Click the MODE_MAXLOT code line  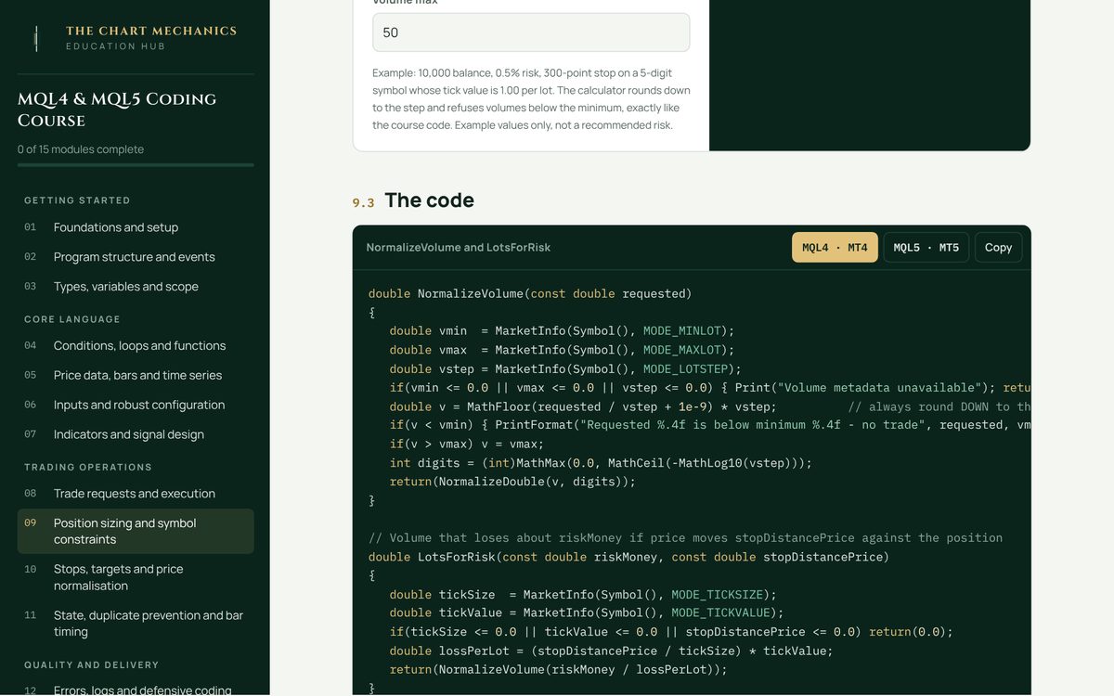(x=562, y=350)
